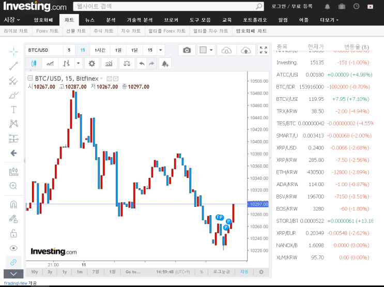This screenshot has width=384, height=287.
Task: Open the Korean flag language selector
Action: 370,7
